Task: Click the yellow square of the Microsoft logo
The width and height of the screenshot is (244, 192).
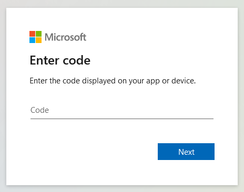Action: tap(38, 40)
